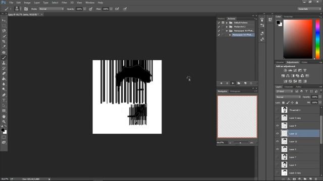
Task: Hide Layer 11 using its eye icon
Action: click(277, 141)
